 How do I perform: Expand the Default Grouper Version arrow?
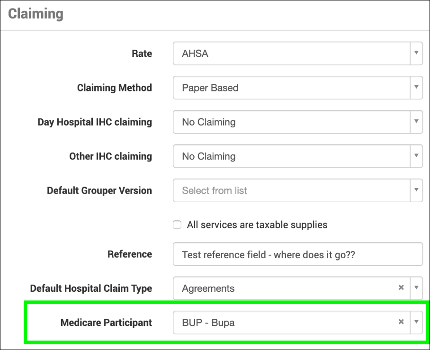[x=416, y=190]
